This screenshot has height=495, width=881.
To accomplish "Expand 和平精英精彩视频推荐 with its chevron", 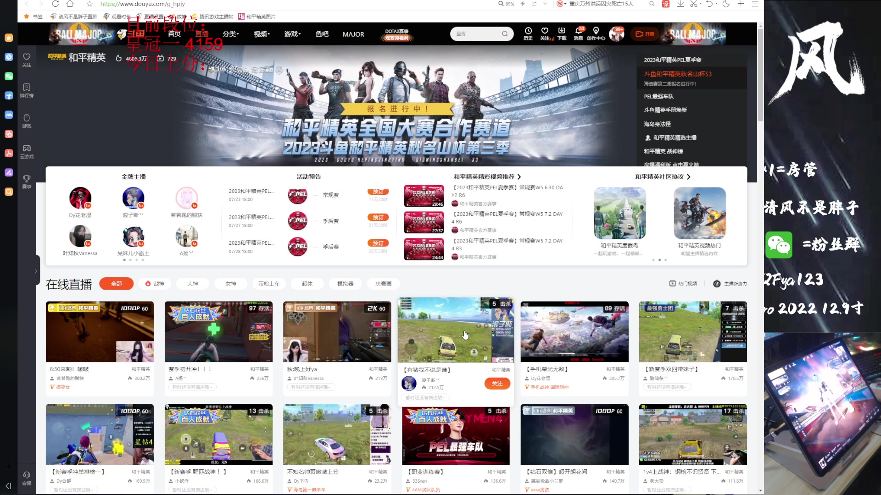I will coord(519,176).
